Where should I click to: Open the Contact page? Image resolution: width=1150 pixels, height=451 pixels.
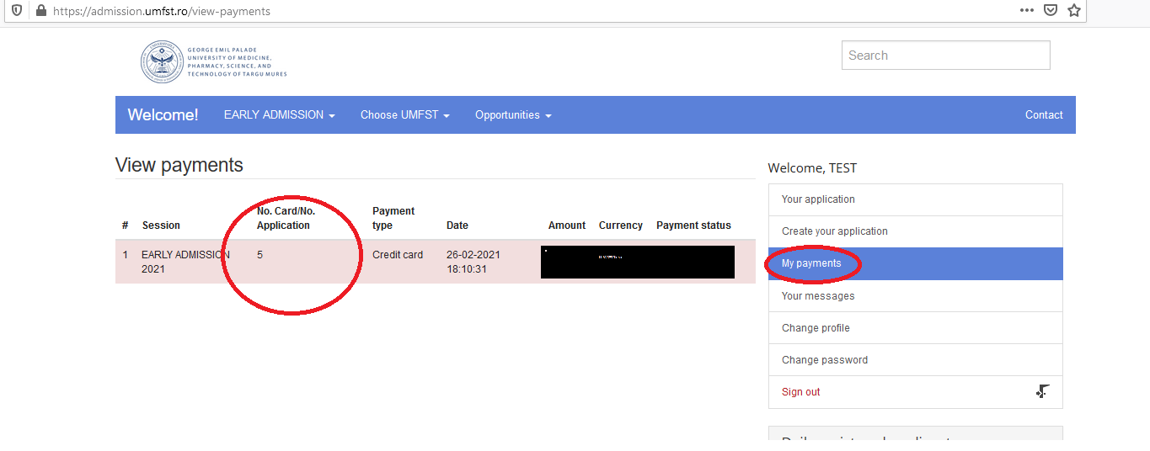1043,115
